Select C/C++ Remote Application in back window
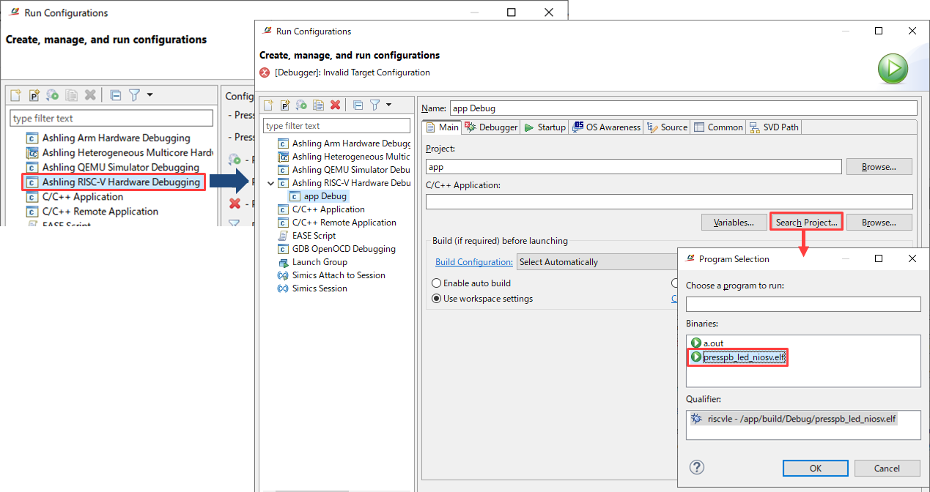Image resolution: width=930 pixels, height=492 pixels. 92,211
